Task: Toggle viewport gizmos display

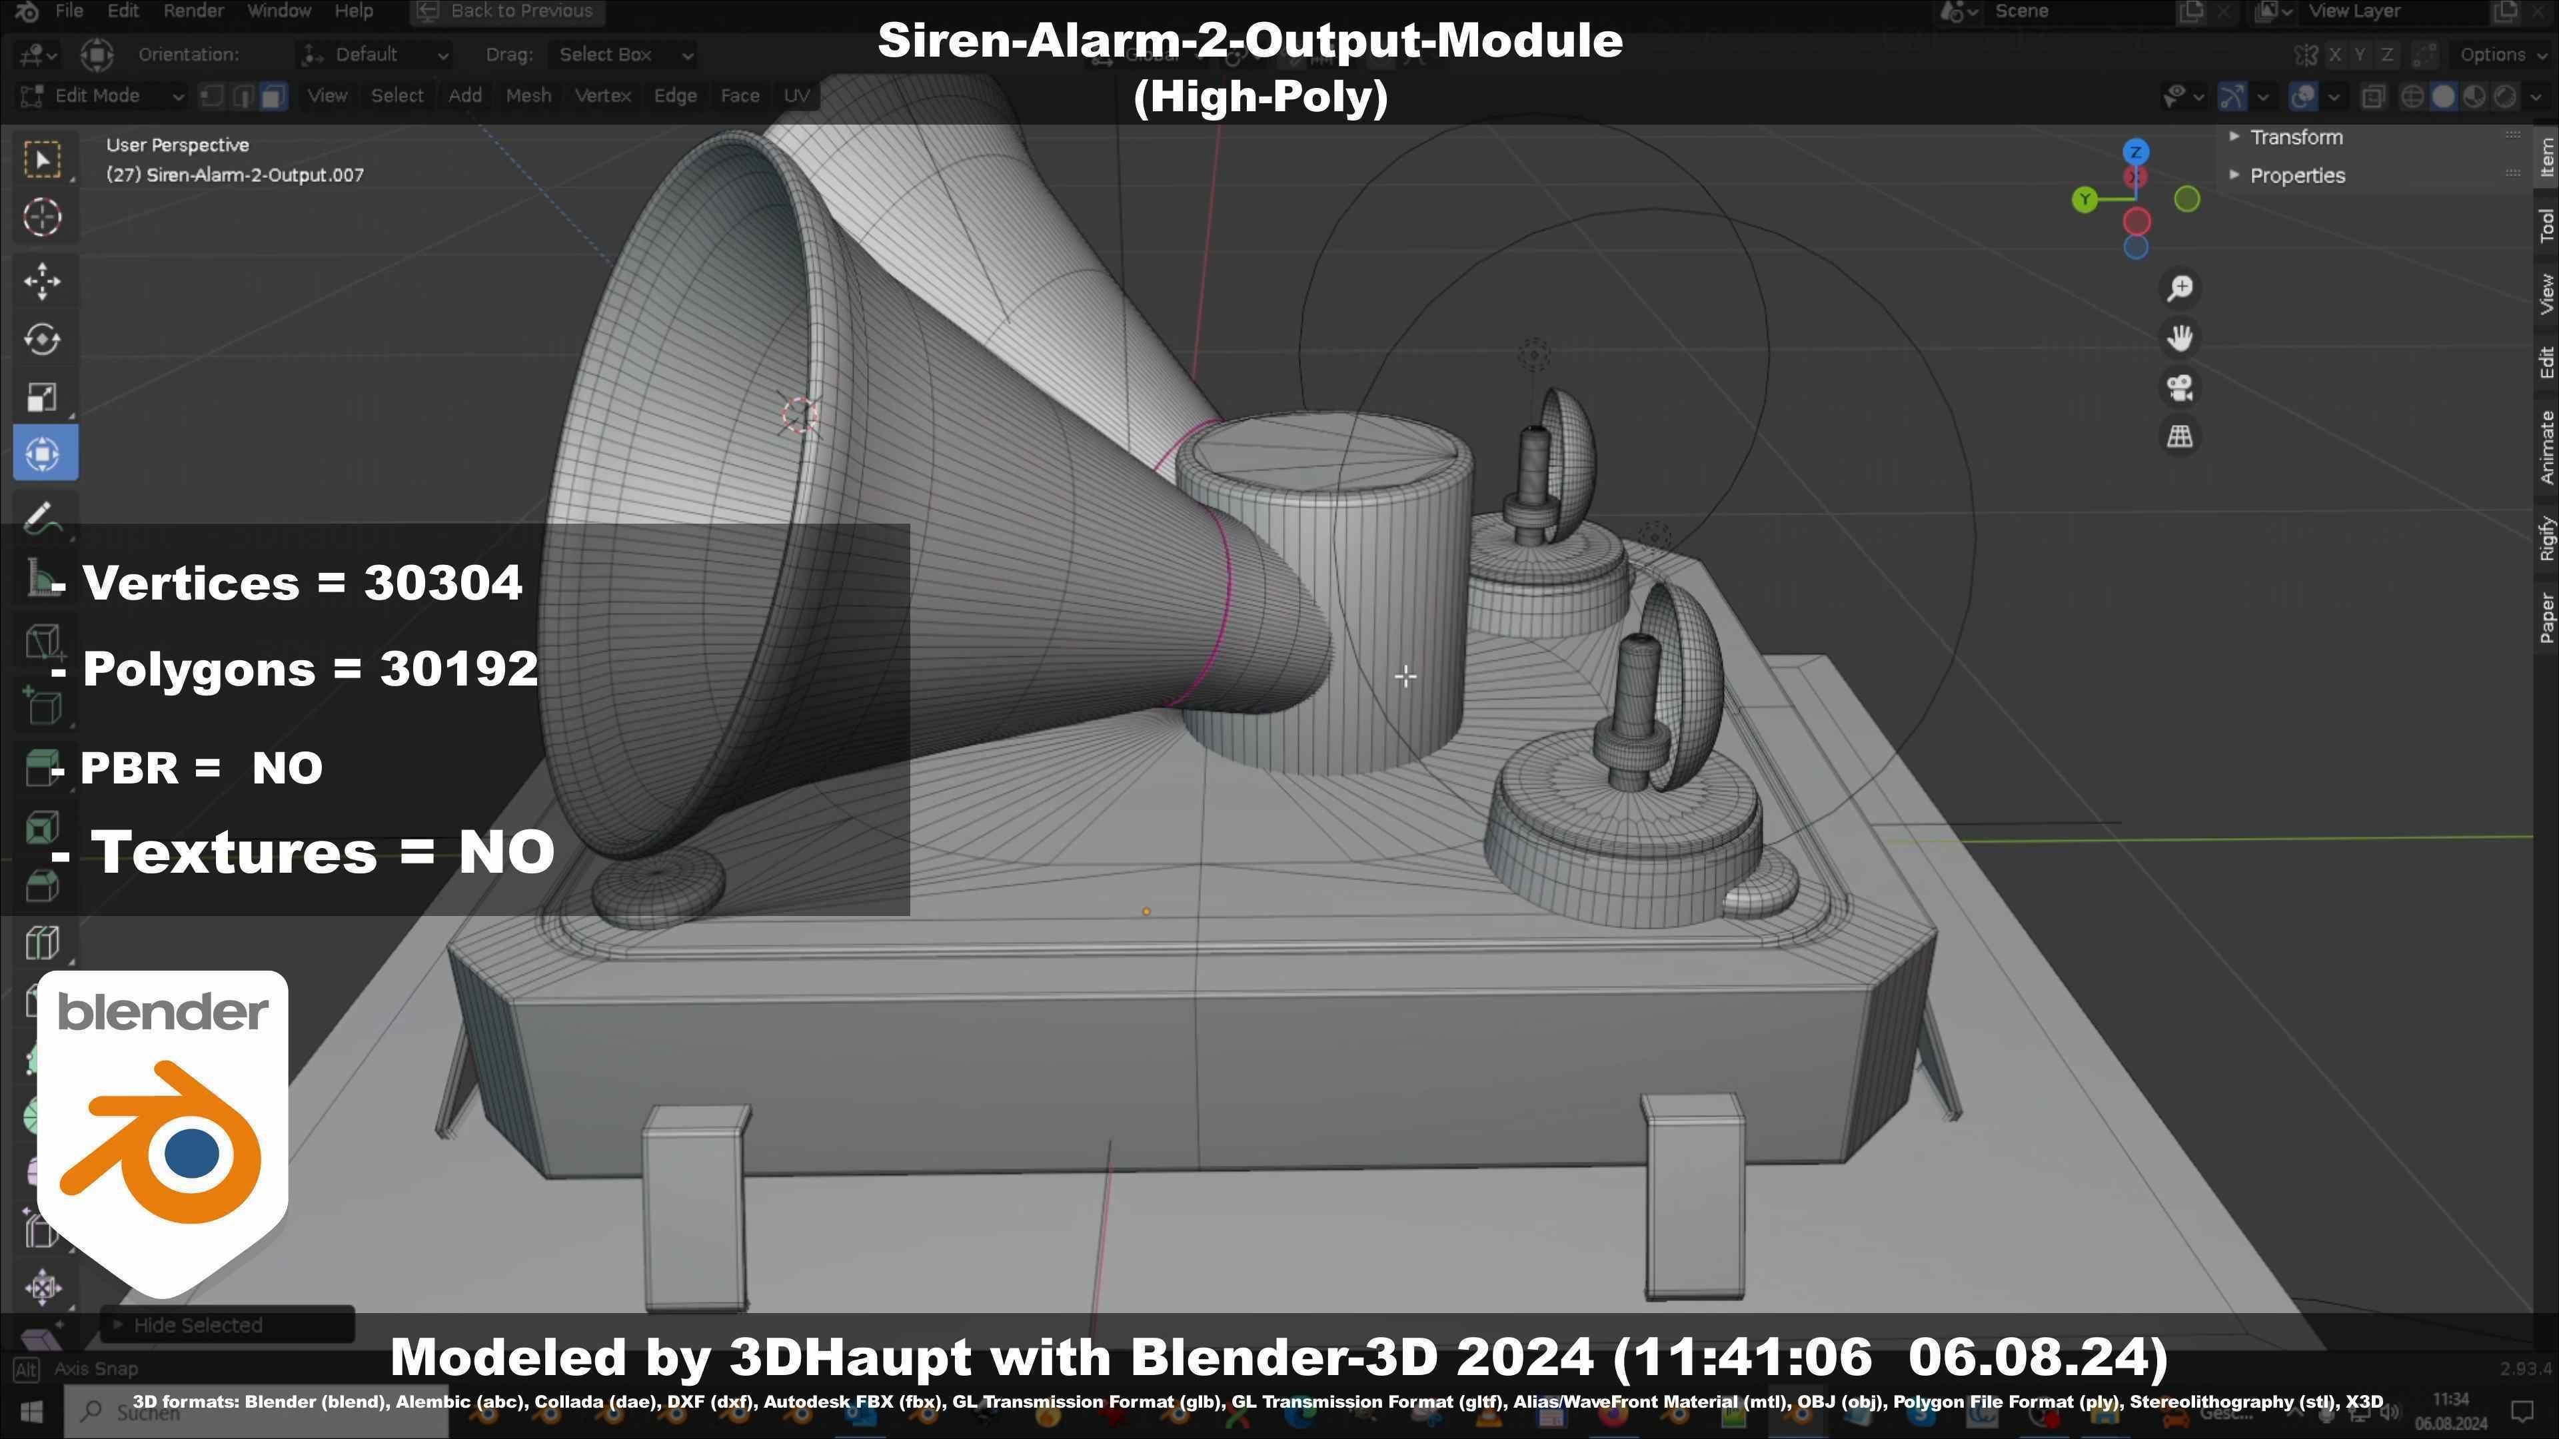Action: click(2233, 97)
